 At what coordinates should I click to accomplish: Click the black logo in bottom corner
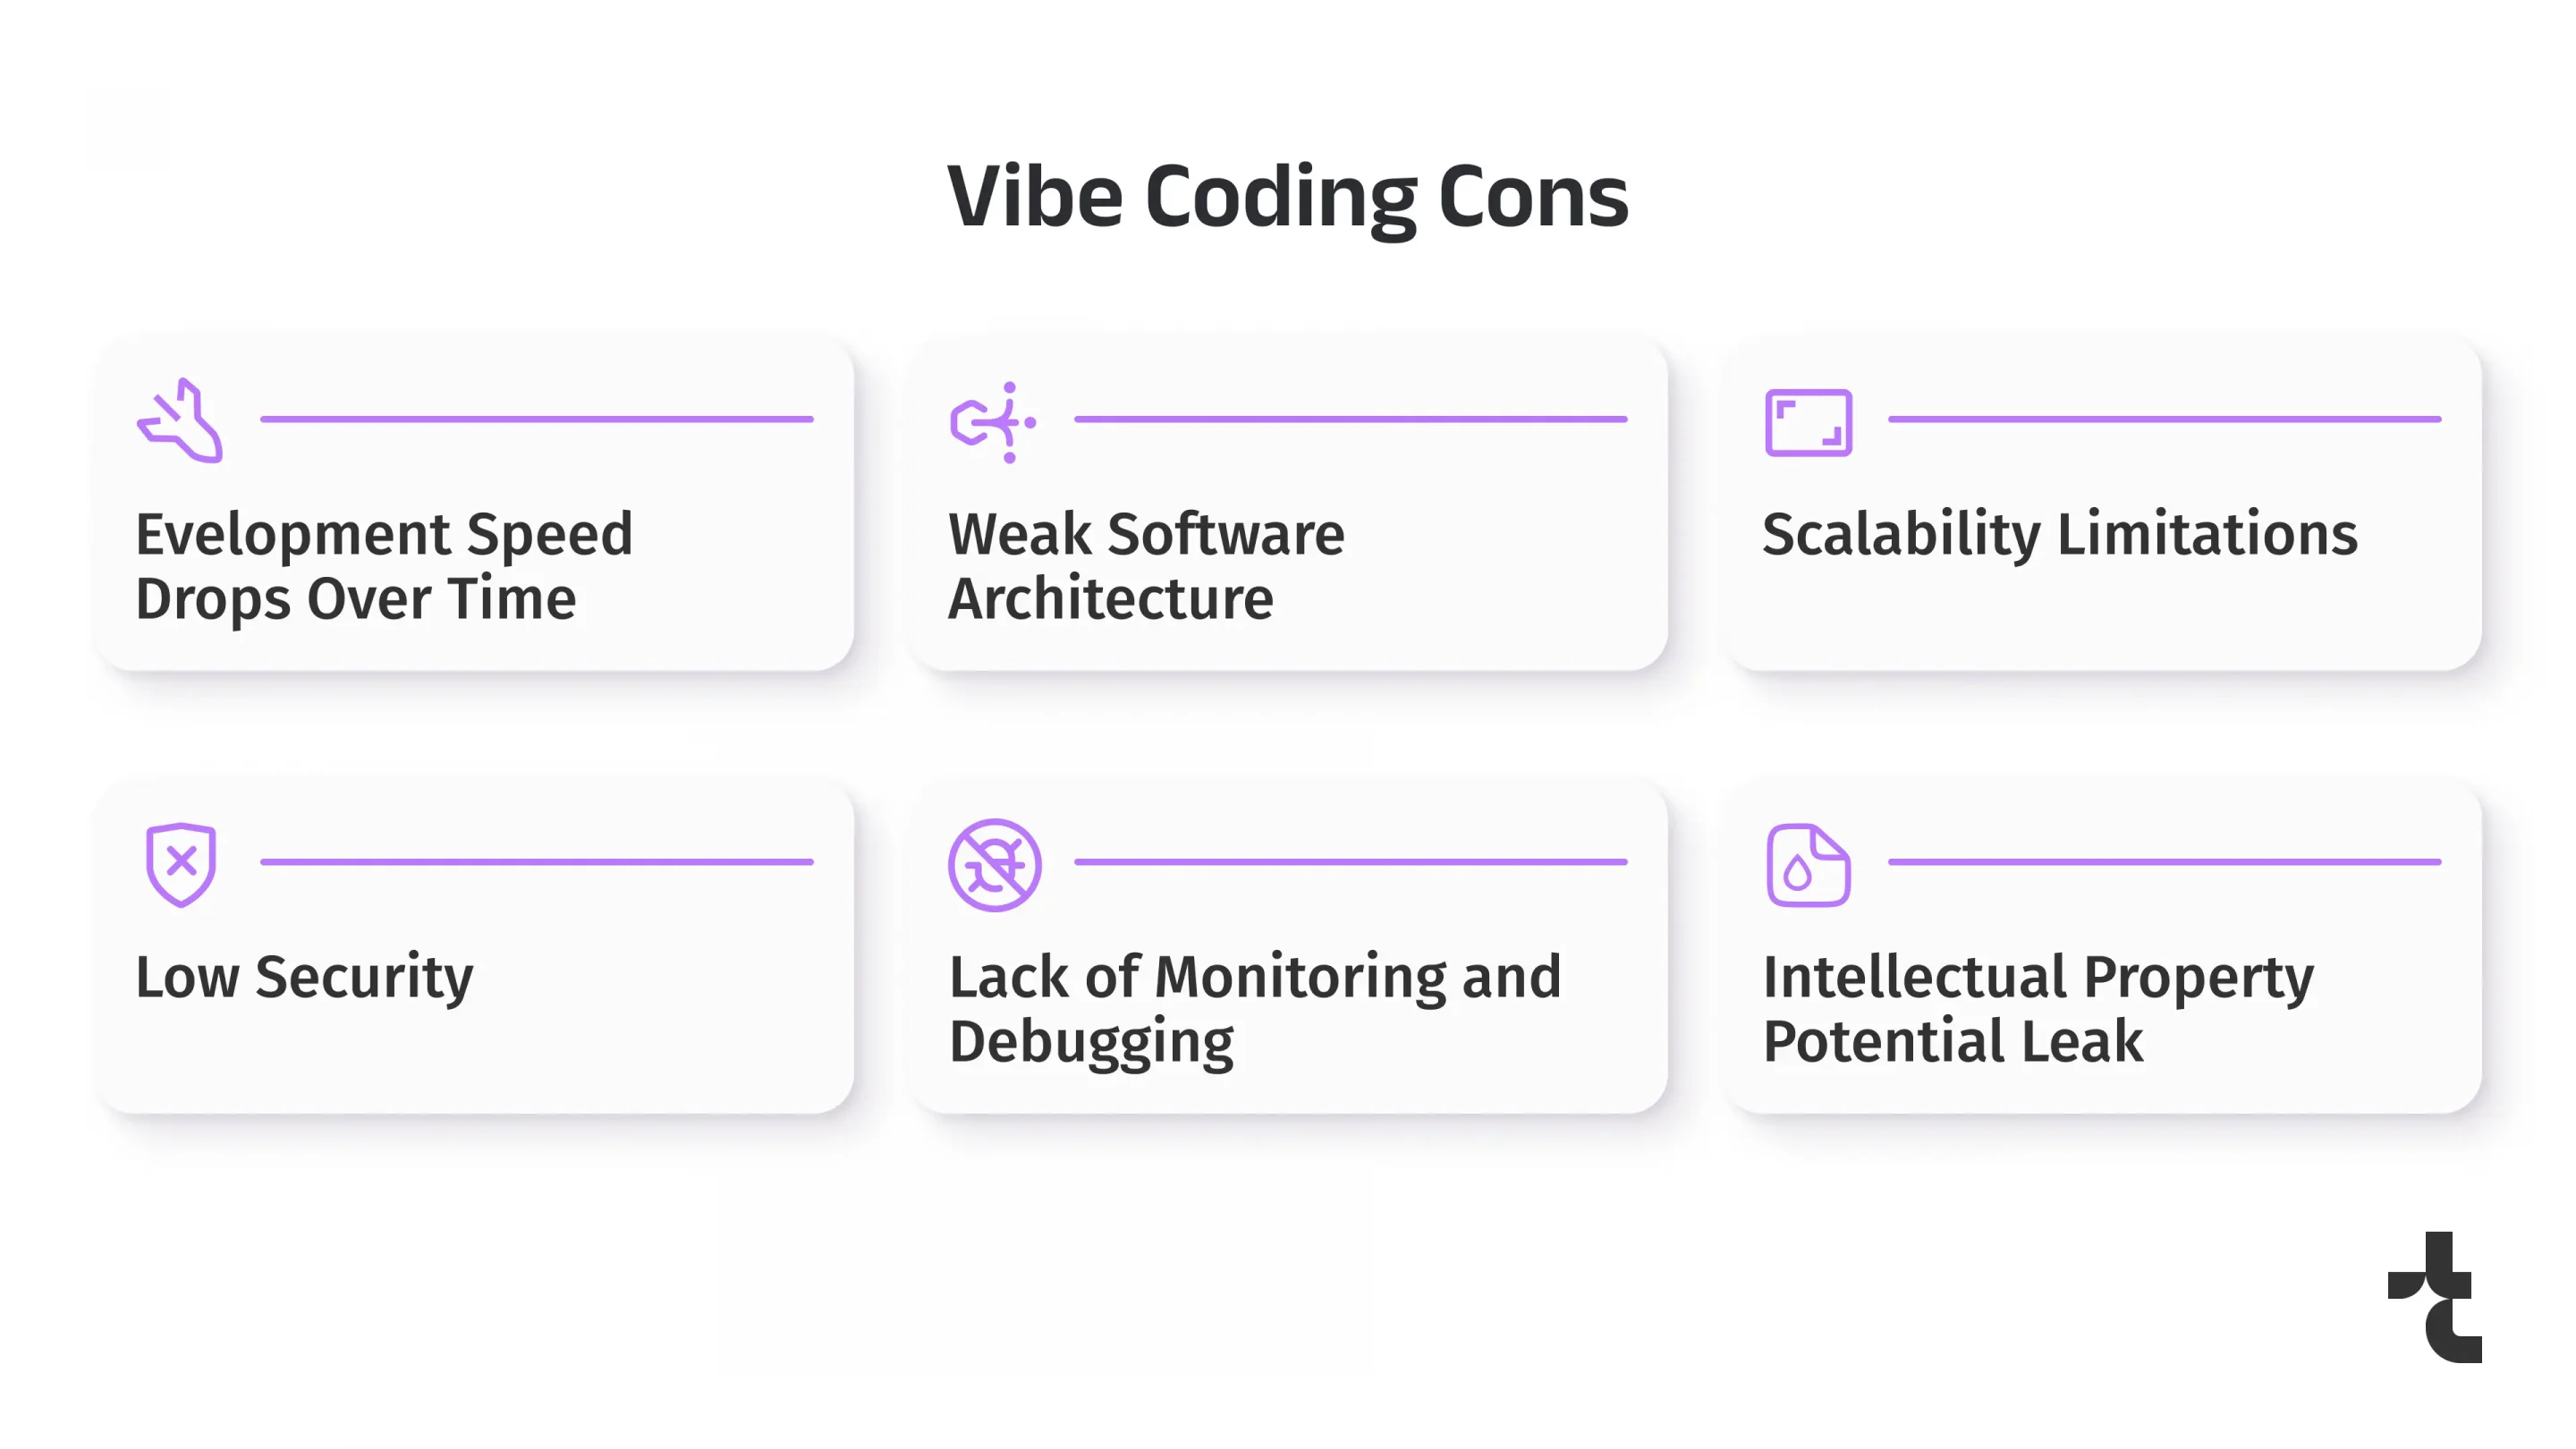(x=2436, y=1297)
